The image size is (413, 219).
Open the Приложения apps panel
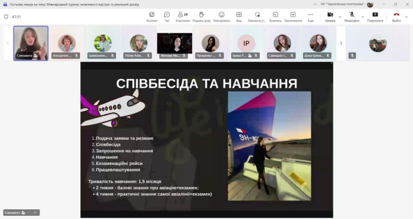pyautogui.click(x=293, y=17)
